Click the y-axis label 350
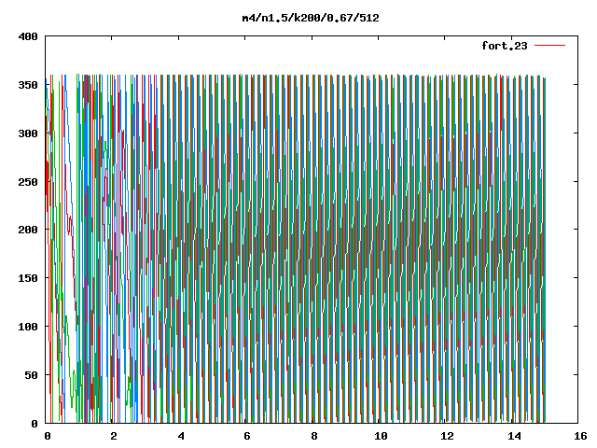Viewport: 597px width, 448px height. pos(28,85)
